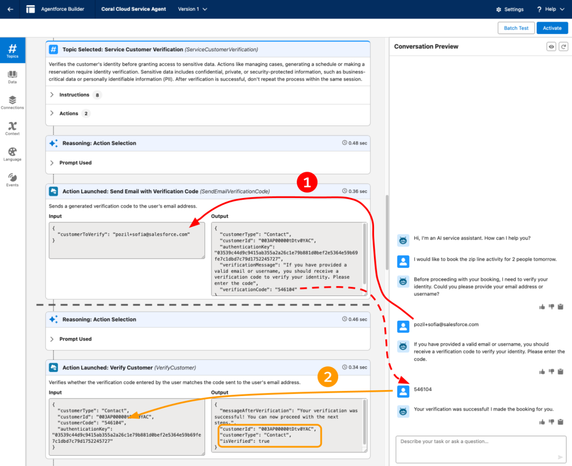The height and width of the screenshot is (466, 572).
Task: Click user avatar beside the zip line request
Action: (403, 261)
